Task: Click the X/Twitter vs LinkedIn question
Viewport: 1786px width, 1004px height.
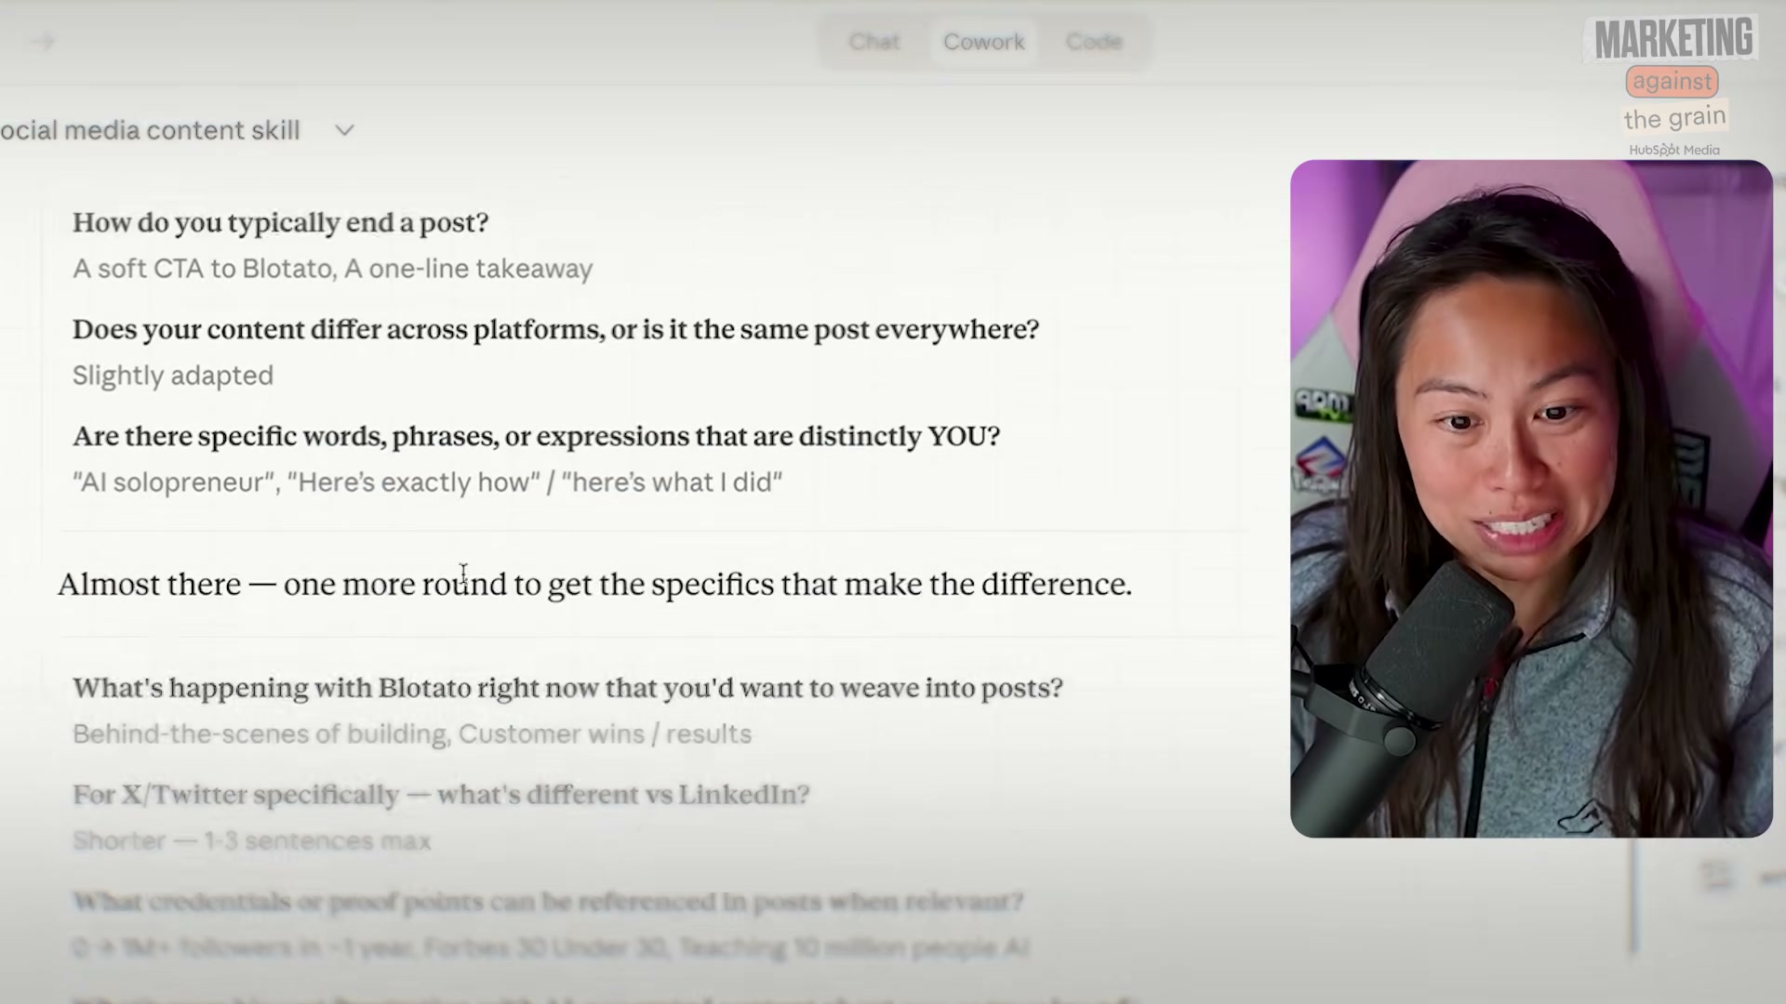Action: (441, 795)
